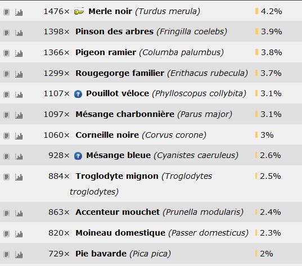Open list icon for Merle noir row
This screenshot has width=302, height=266.
tap(6, 12)
